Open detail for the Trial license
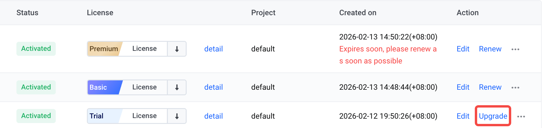Viewport: 547px width, 128px height. (x=213, y=116)
